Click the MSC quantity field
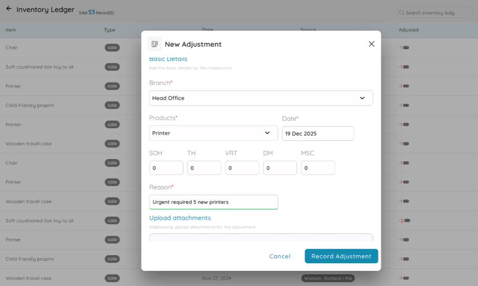This screenshot has width=478, height=286. tap(318, 168)
